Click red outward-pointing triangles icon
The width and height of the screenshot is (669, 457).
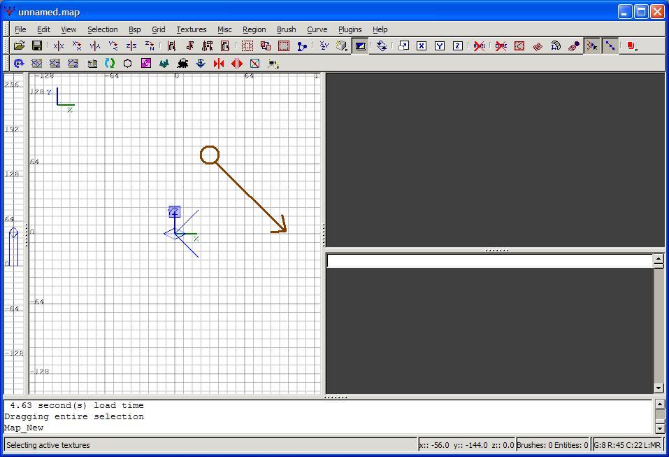tap(237, 63)
